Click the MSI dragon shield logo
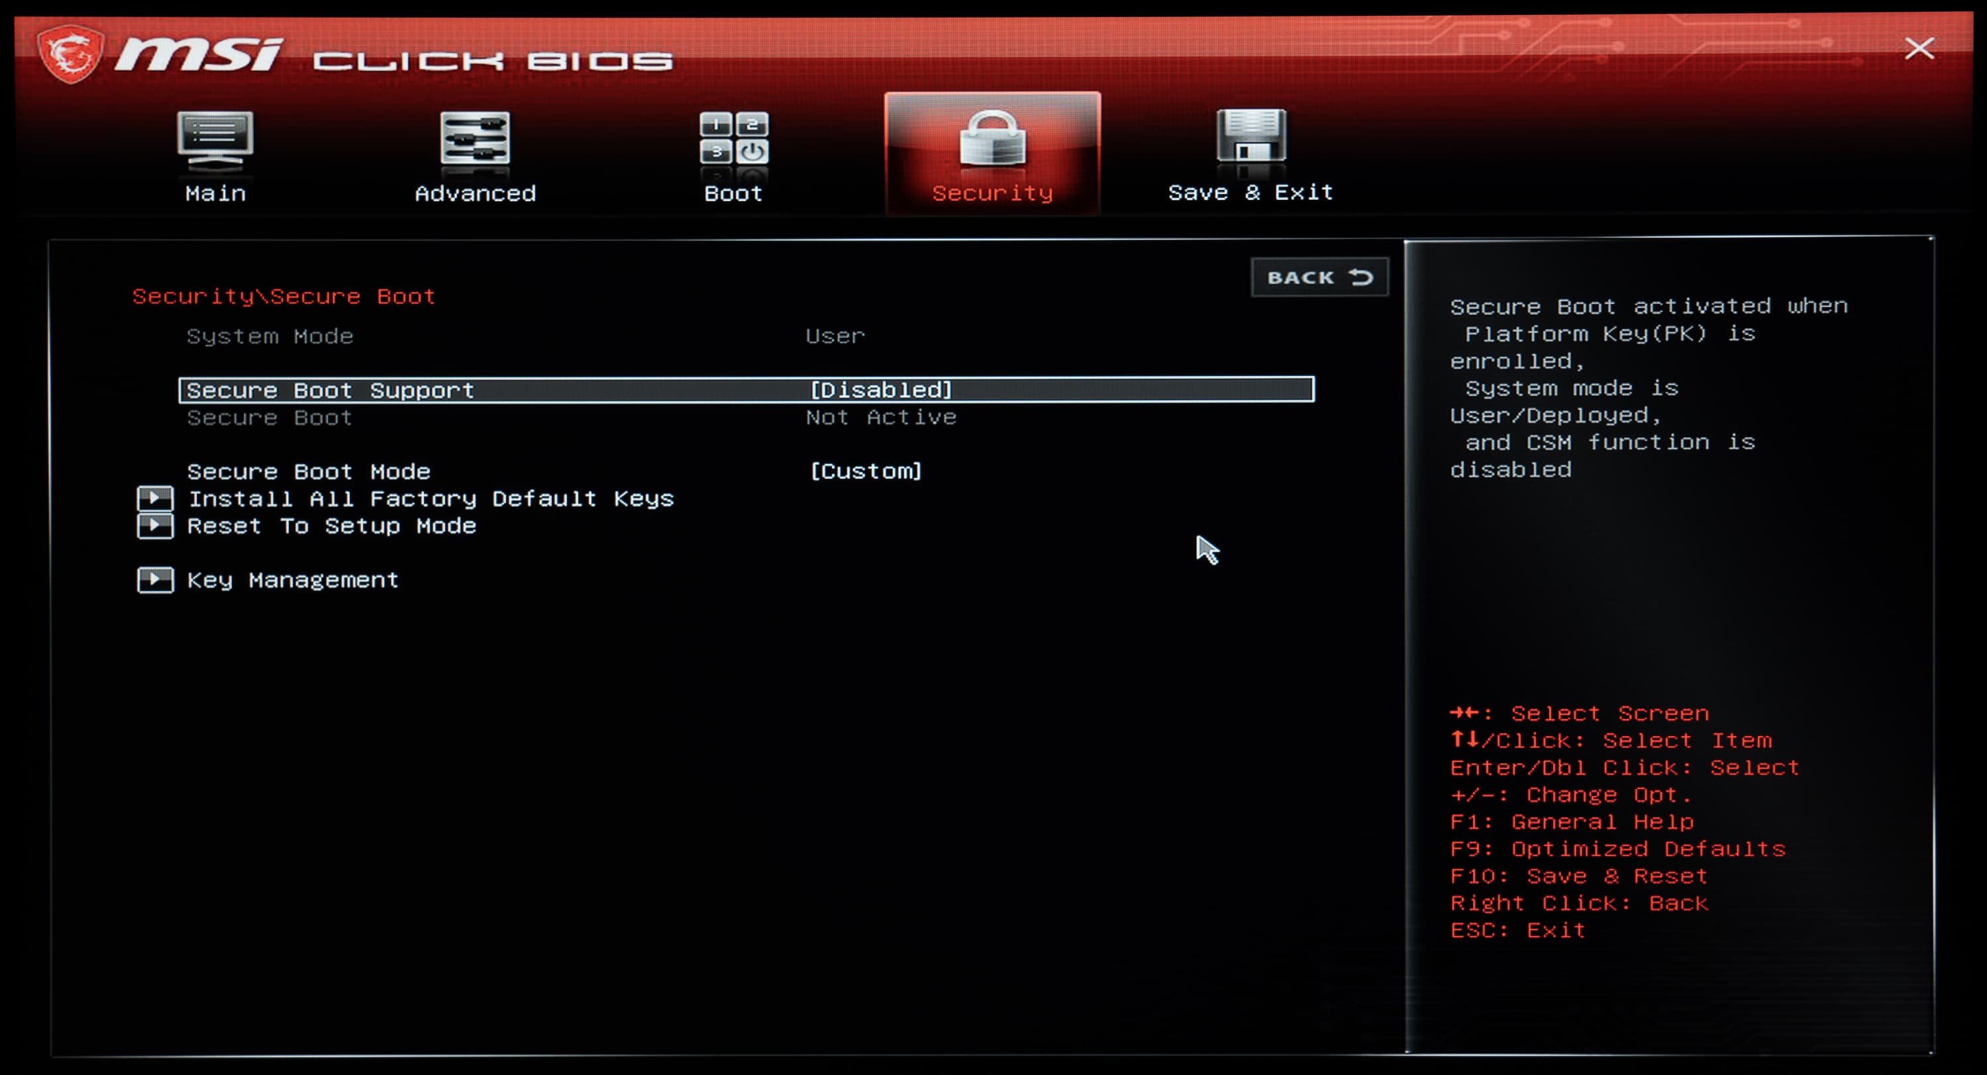Viewport: 1987px width, 1075px height. pos(71,54)
